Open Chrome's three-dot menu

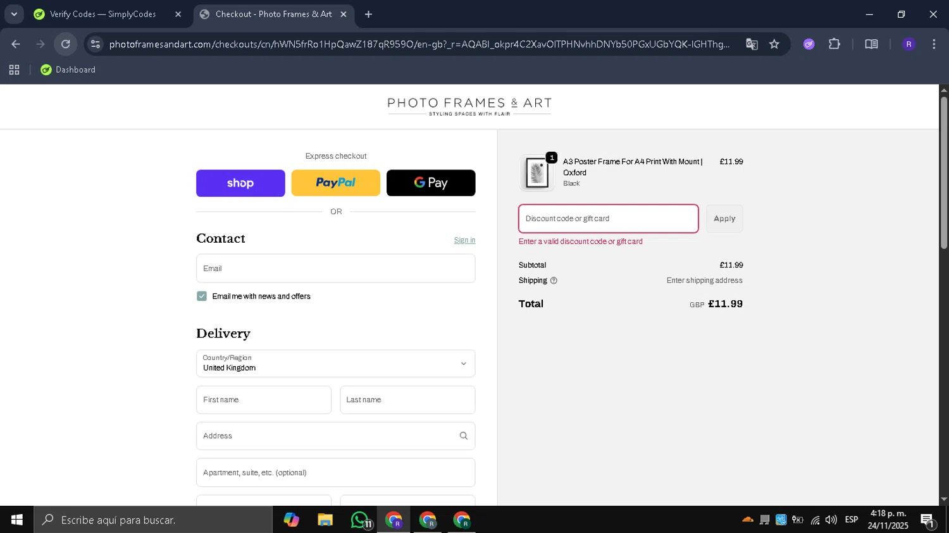(x=934, y=44)
